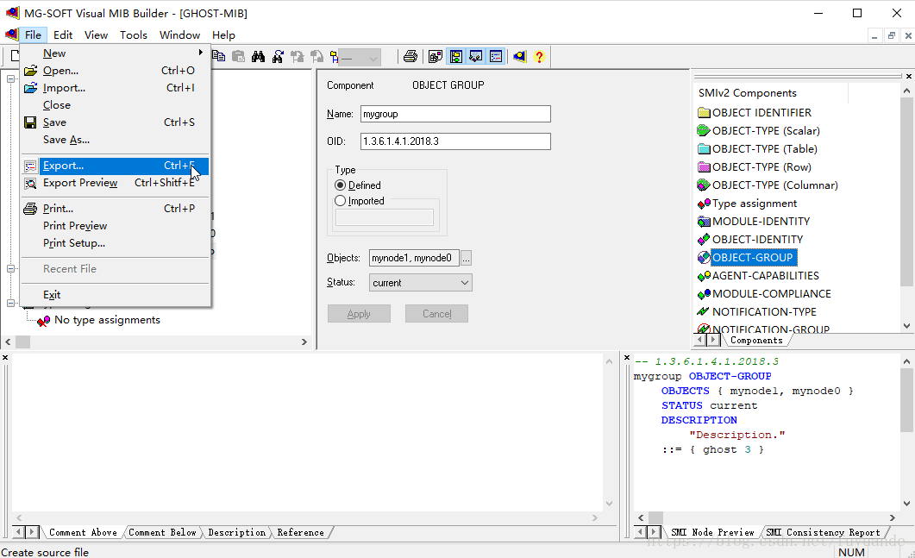Click the Objects input field

[414, 258]
